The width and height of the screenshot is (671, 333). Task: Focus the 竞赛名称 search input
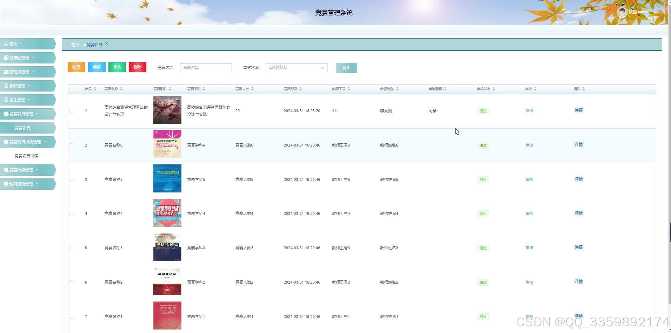[x=206, y=68]
